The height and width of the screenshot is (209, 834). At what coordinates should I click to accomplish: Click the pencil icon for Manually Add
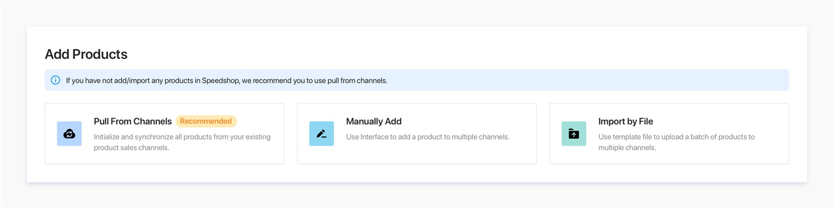(321, 134)
